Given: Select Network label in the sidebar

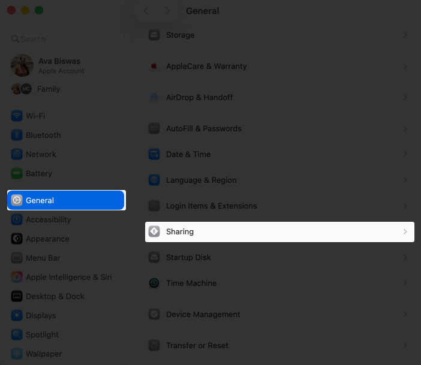Looking at the screenshot, I should (x=41, y=154).
